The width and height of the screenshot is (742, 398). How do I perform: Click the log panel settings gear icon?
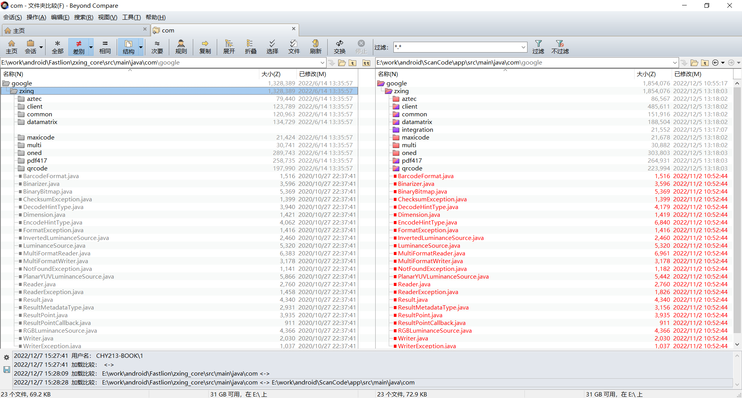7,357
